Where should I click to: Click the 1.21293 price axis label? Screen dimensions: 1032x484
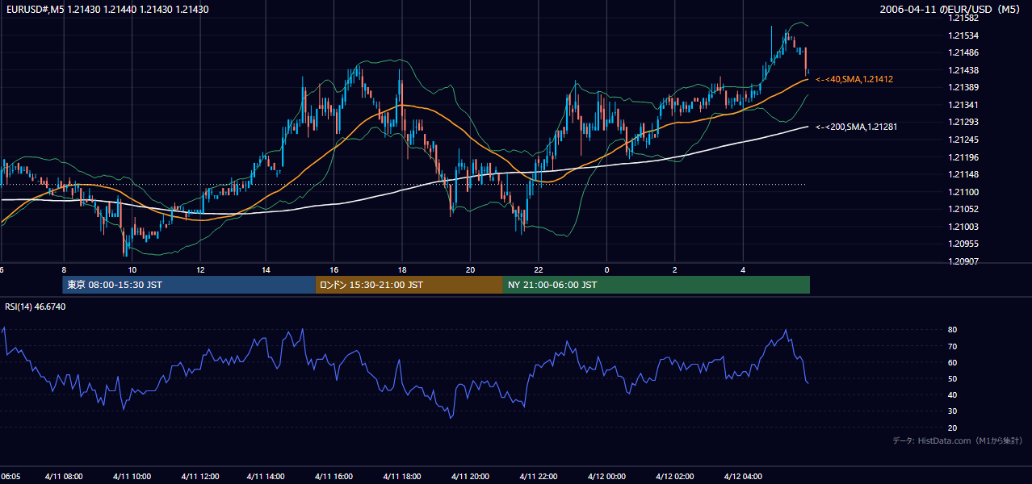[x=963, y=122]
